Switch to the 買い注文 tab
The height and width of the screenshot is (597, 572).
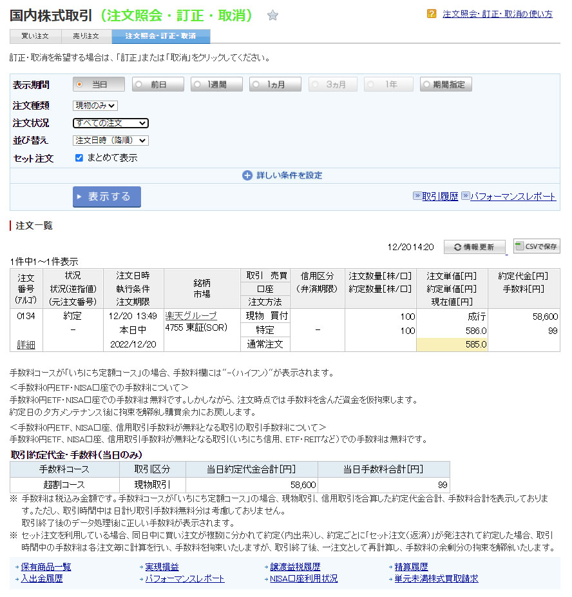(x=35, y=36)
